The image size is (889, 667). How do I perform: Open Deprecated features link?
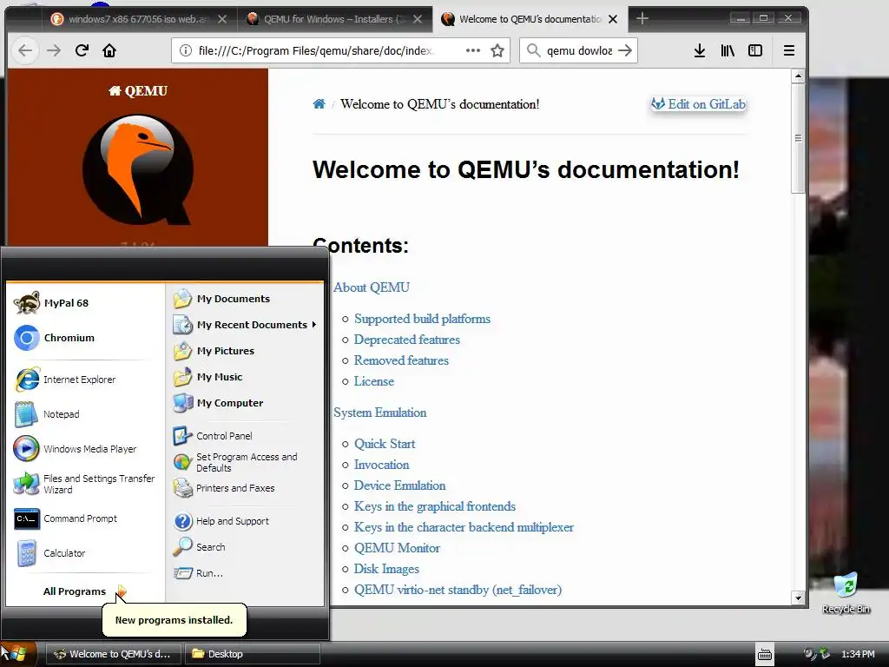coord(407,340)
